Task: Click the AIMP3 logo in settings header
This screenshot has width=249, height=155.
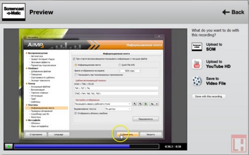Action: pyautogui.click(x=36, y=45)
